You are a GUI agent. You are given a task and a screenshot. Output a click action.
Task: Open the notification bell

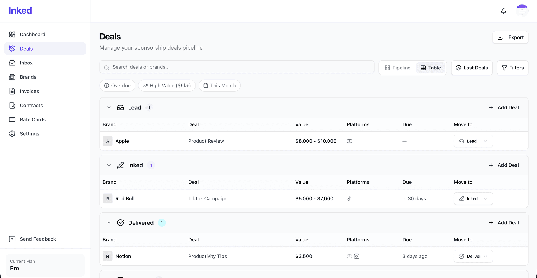[x=503, y=11]
